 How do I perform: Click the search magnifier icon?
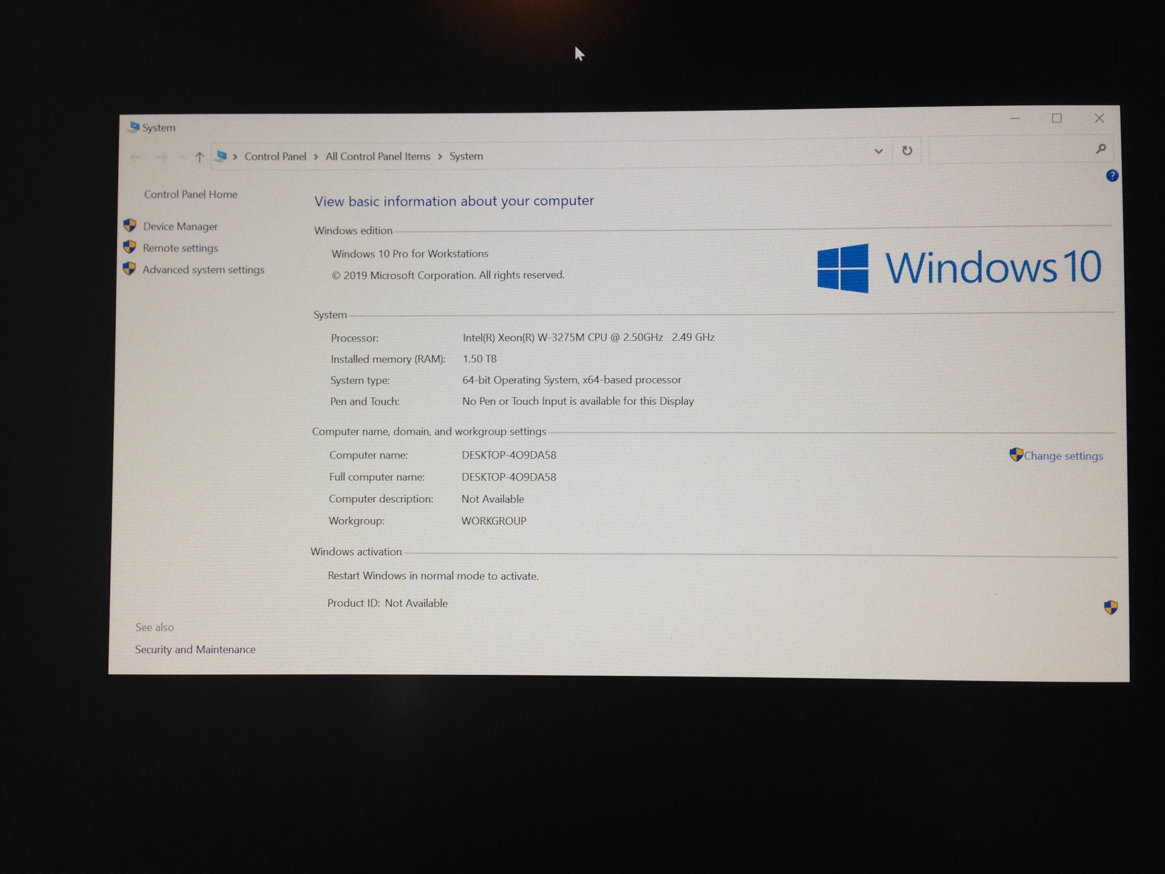(1100, 149)
